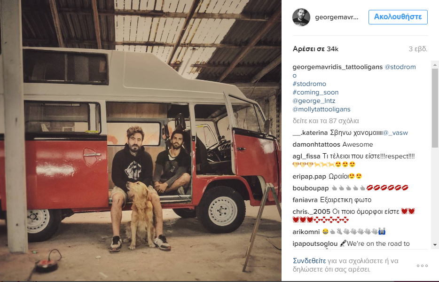Open the #coming_soon hashtag
Viewport: 439px width, 282px height.
pos(315,92)
